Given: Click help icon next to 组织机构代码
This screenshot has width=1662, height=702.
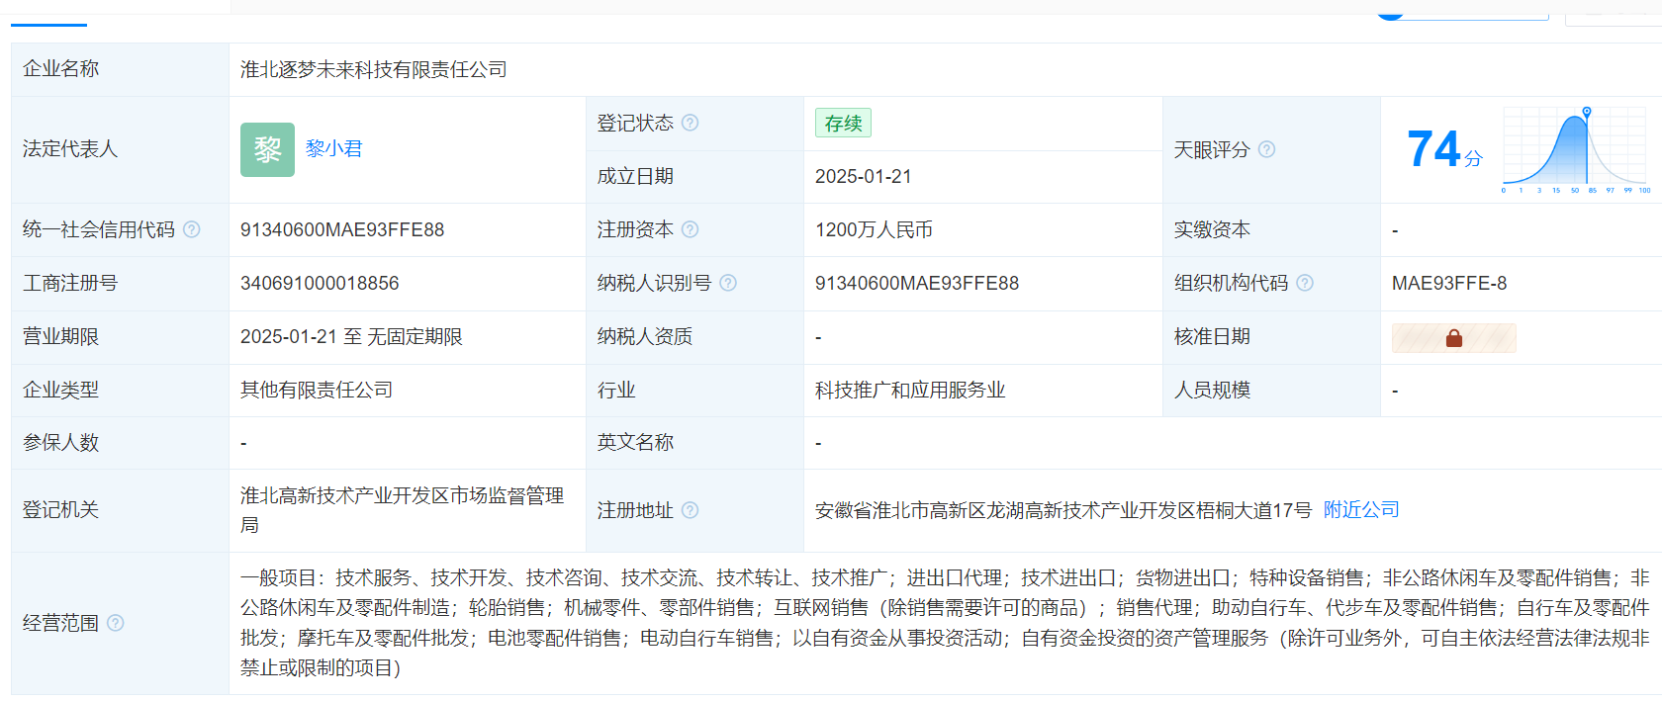Looking at the screenshot, I should click(x=1305, y=283).
